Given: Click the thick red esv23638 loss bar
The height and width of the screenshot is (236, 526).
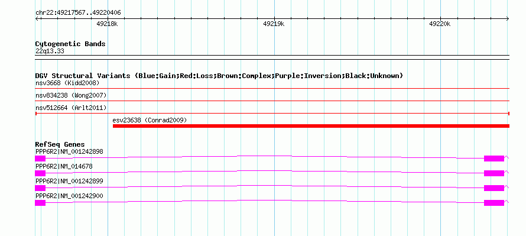Looking at the screenshot, I should (x=311, y=126).
